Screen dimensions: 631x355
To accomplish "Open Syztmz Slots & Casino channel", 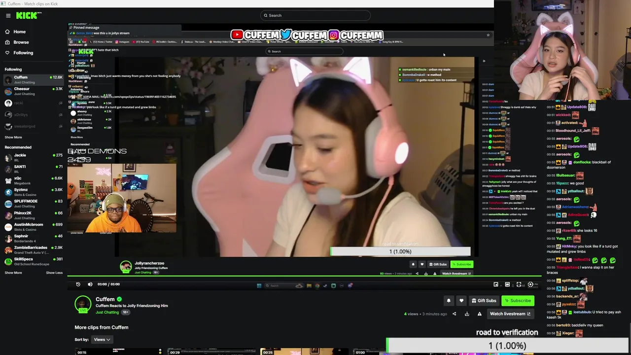I will click(x=34, y=192).
